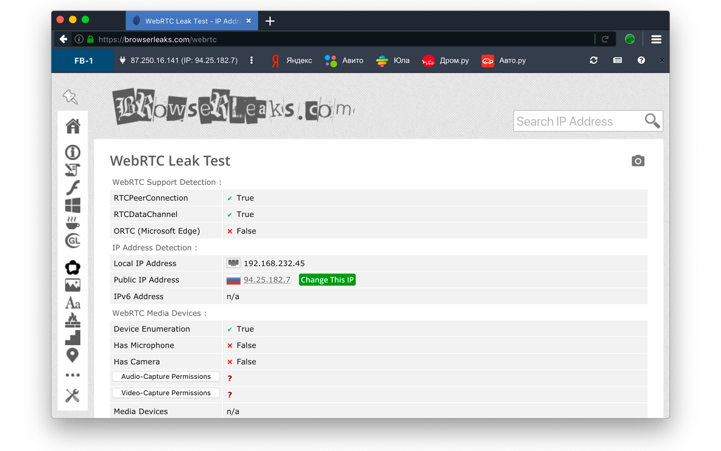The width and height of the screenshot is (721, 451).
Task: Click the three-dots more icon in the sidebar
Action: click(x=73, y=376)
